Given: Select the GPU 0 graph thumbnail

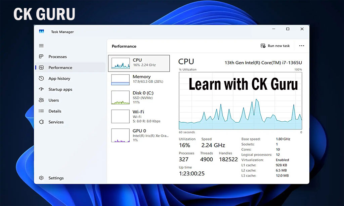Looking at the screenshot, I should click(121, 135).
